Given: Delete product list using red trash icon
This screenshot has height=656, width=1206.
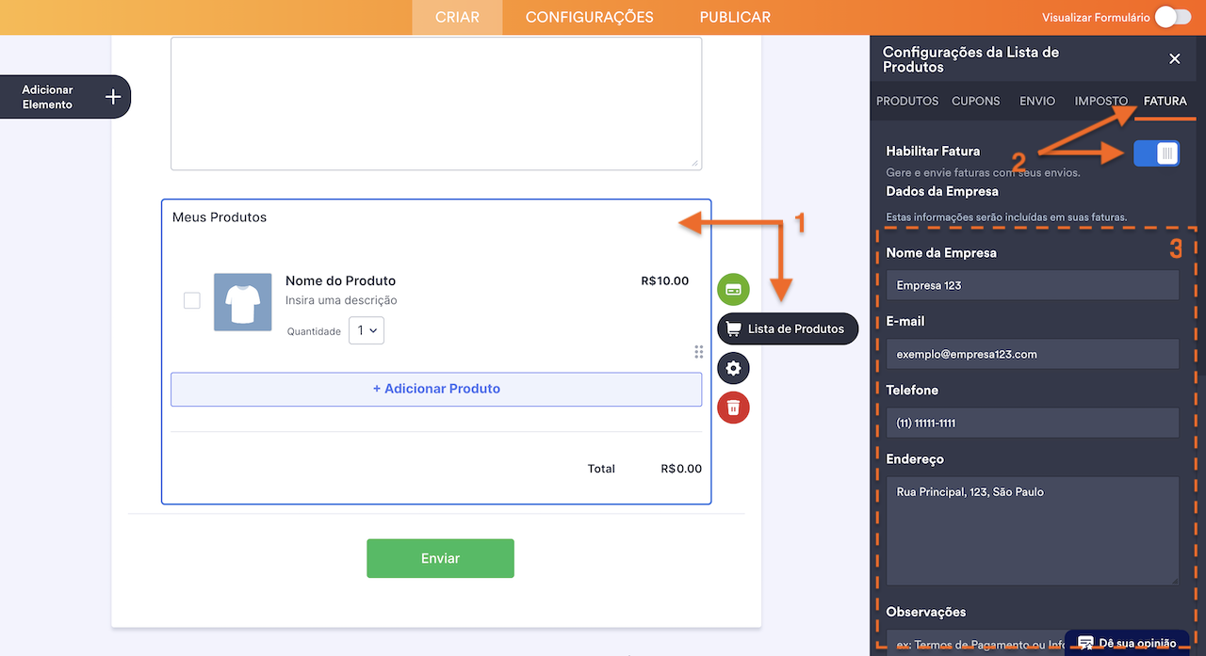Looking at the screenshot, I should point(733,408).
